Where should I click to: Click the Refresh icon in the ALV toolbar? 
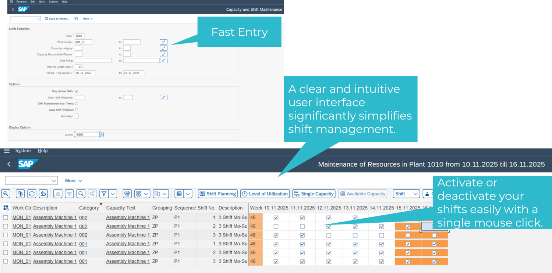tap(32, 194)
